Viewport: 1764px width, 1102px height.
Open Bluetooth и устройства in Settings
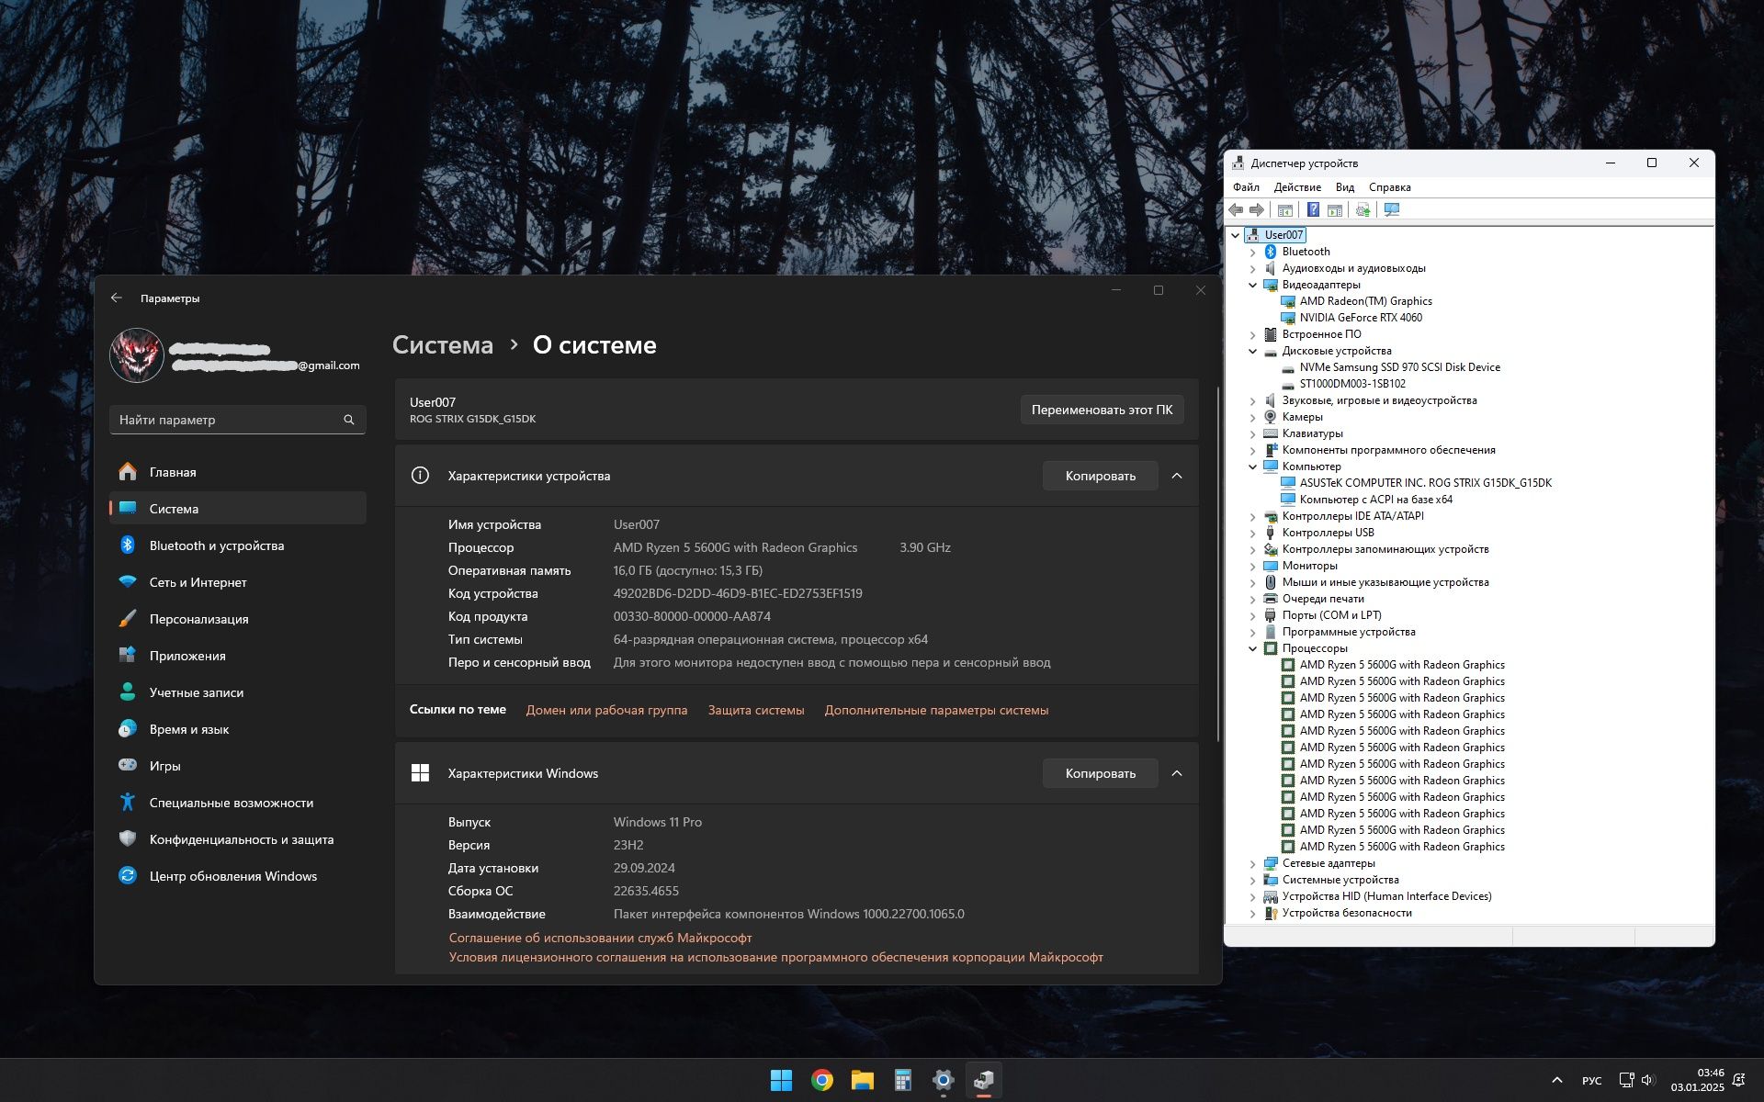coord(238,545)
